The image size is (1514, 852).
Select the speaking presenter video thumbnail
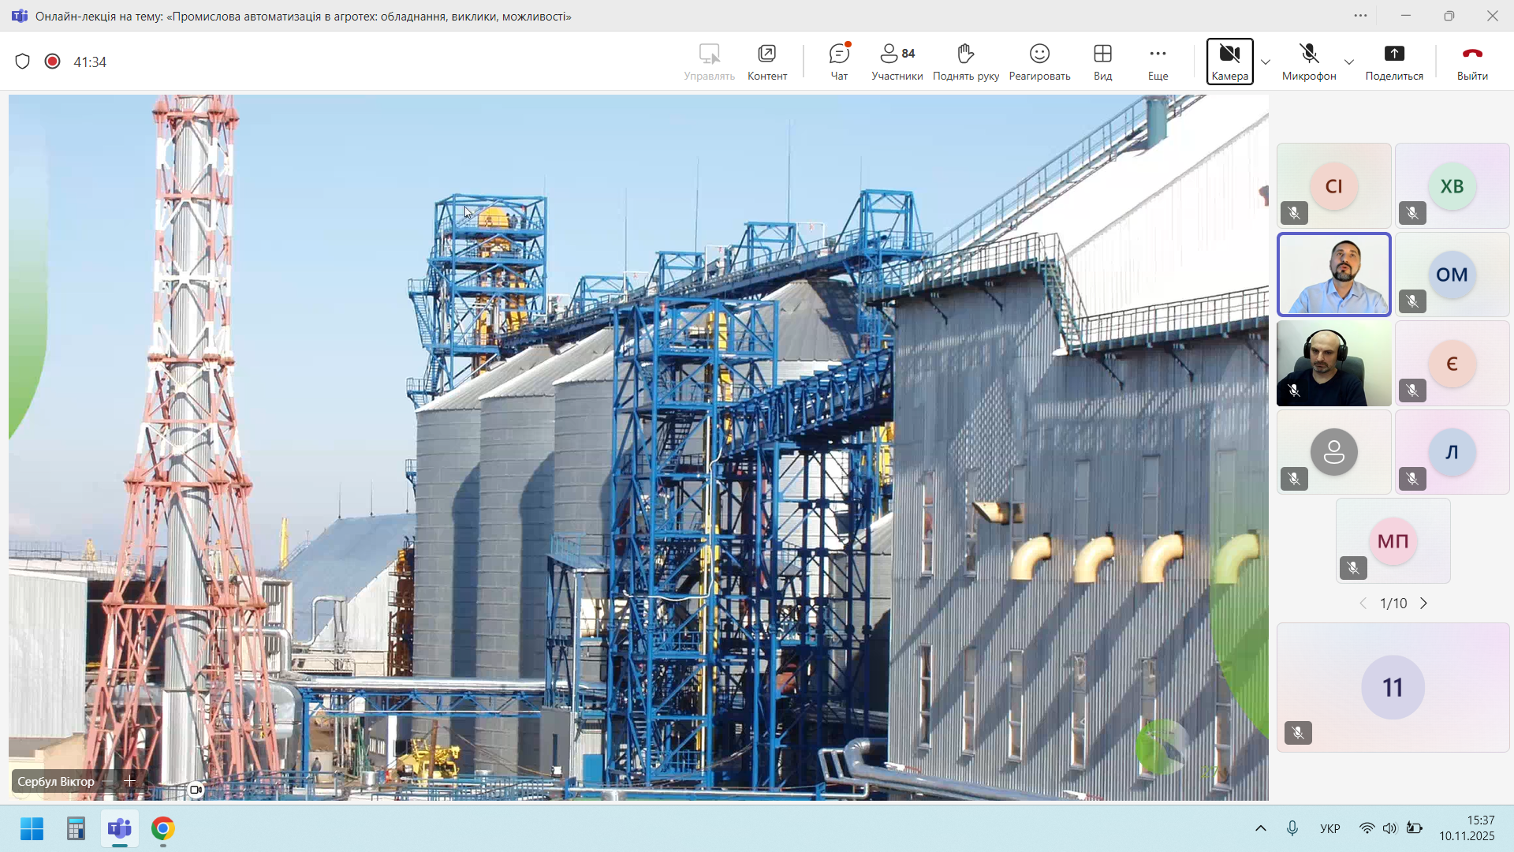pyautogui.click(x=1333, y=275)
